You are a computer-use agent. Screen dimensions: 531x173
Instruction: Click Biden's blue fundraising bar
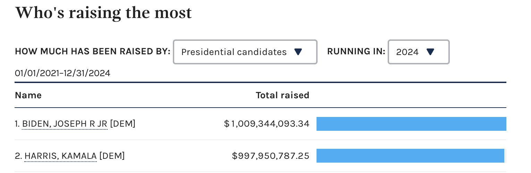411,124
